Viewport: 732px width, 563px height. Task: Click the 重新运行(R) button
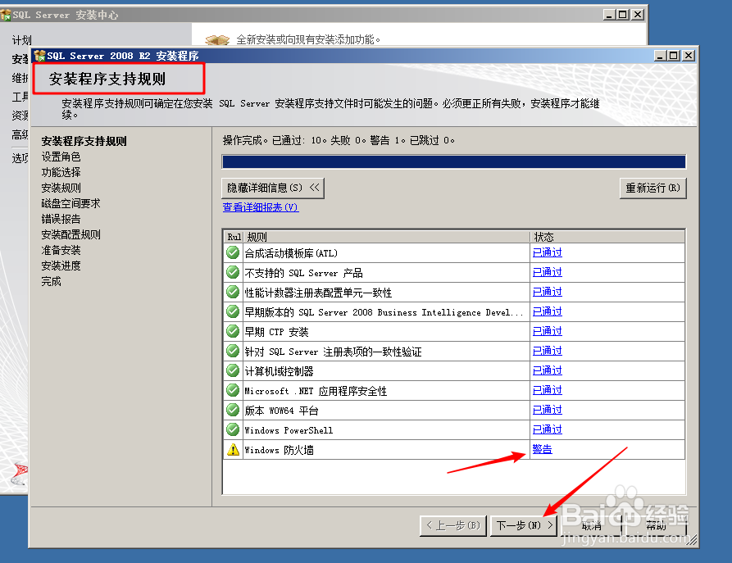click(x=652, y=188)
